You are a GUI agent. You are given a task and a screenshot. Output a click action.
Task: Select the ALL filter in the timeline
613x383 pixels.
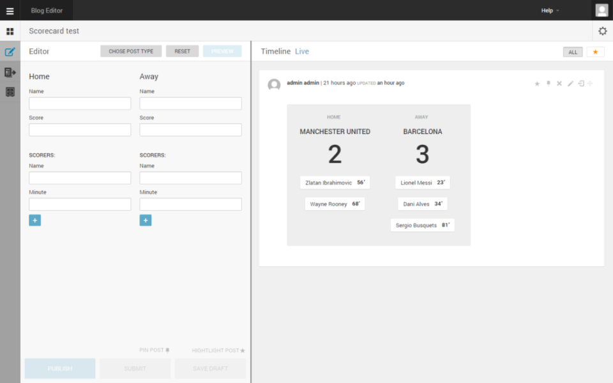pyautogui.click(x=572, y=52)
